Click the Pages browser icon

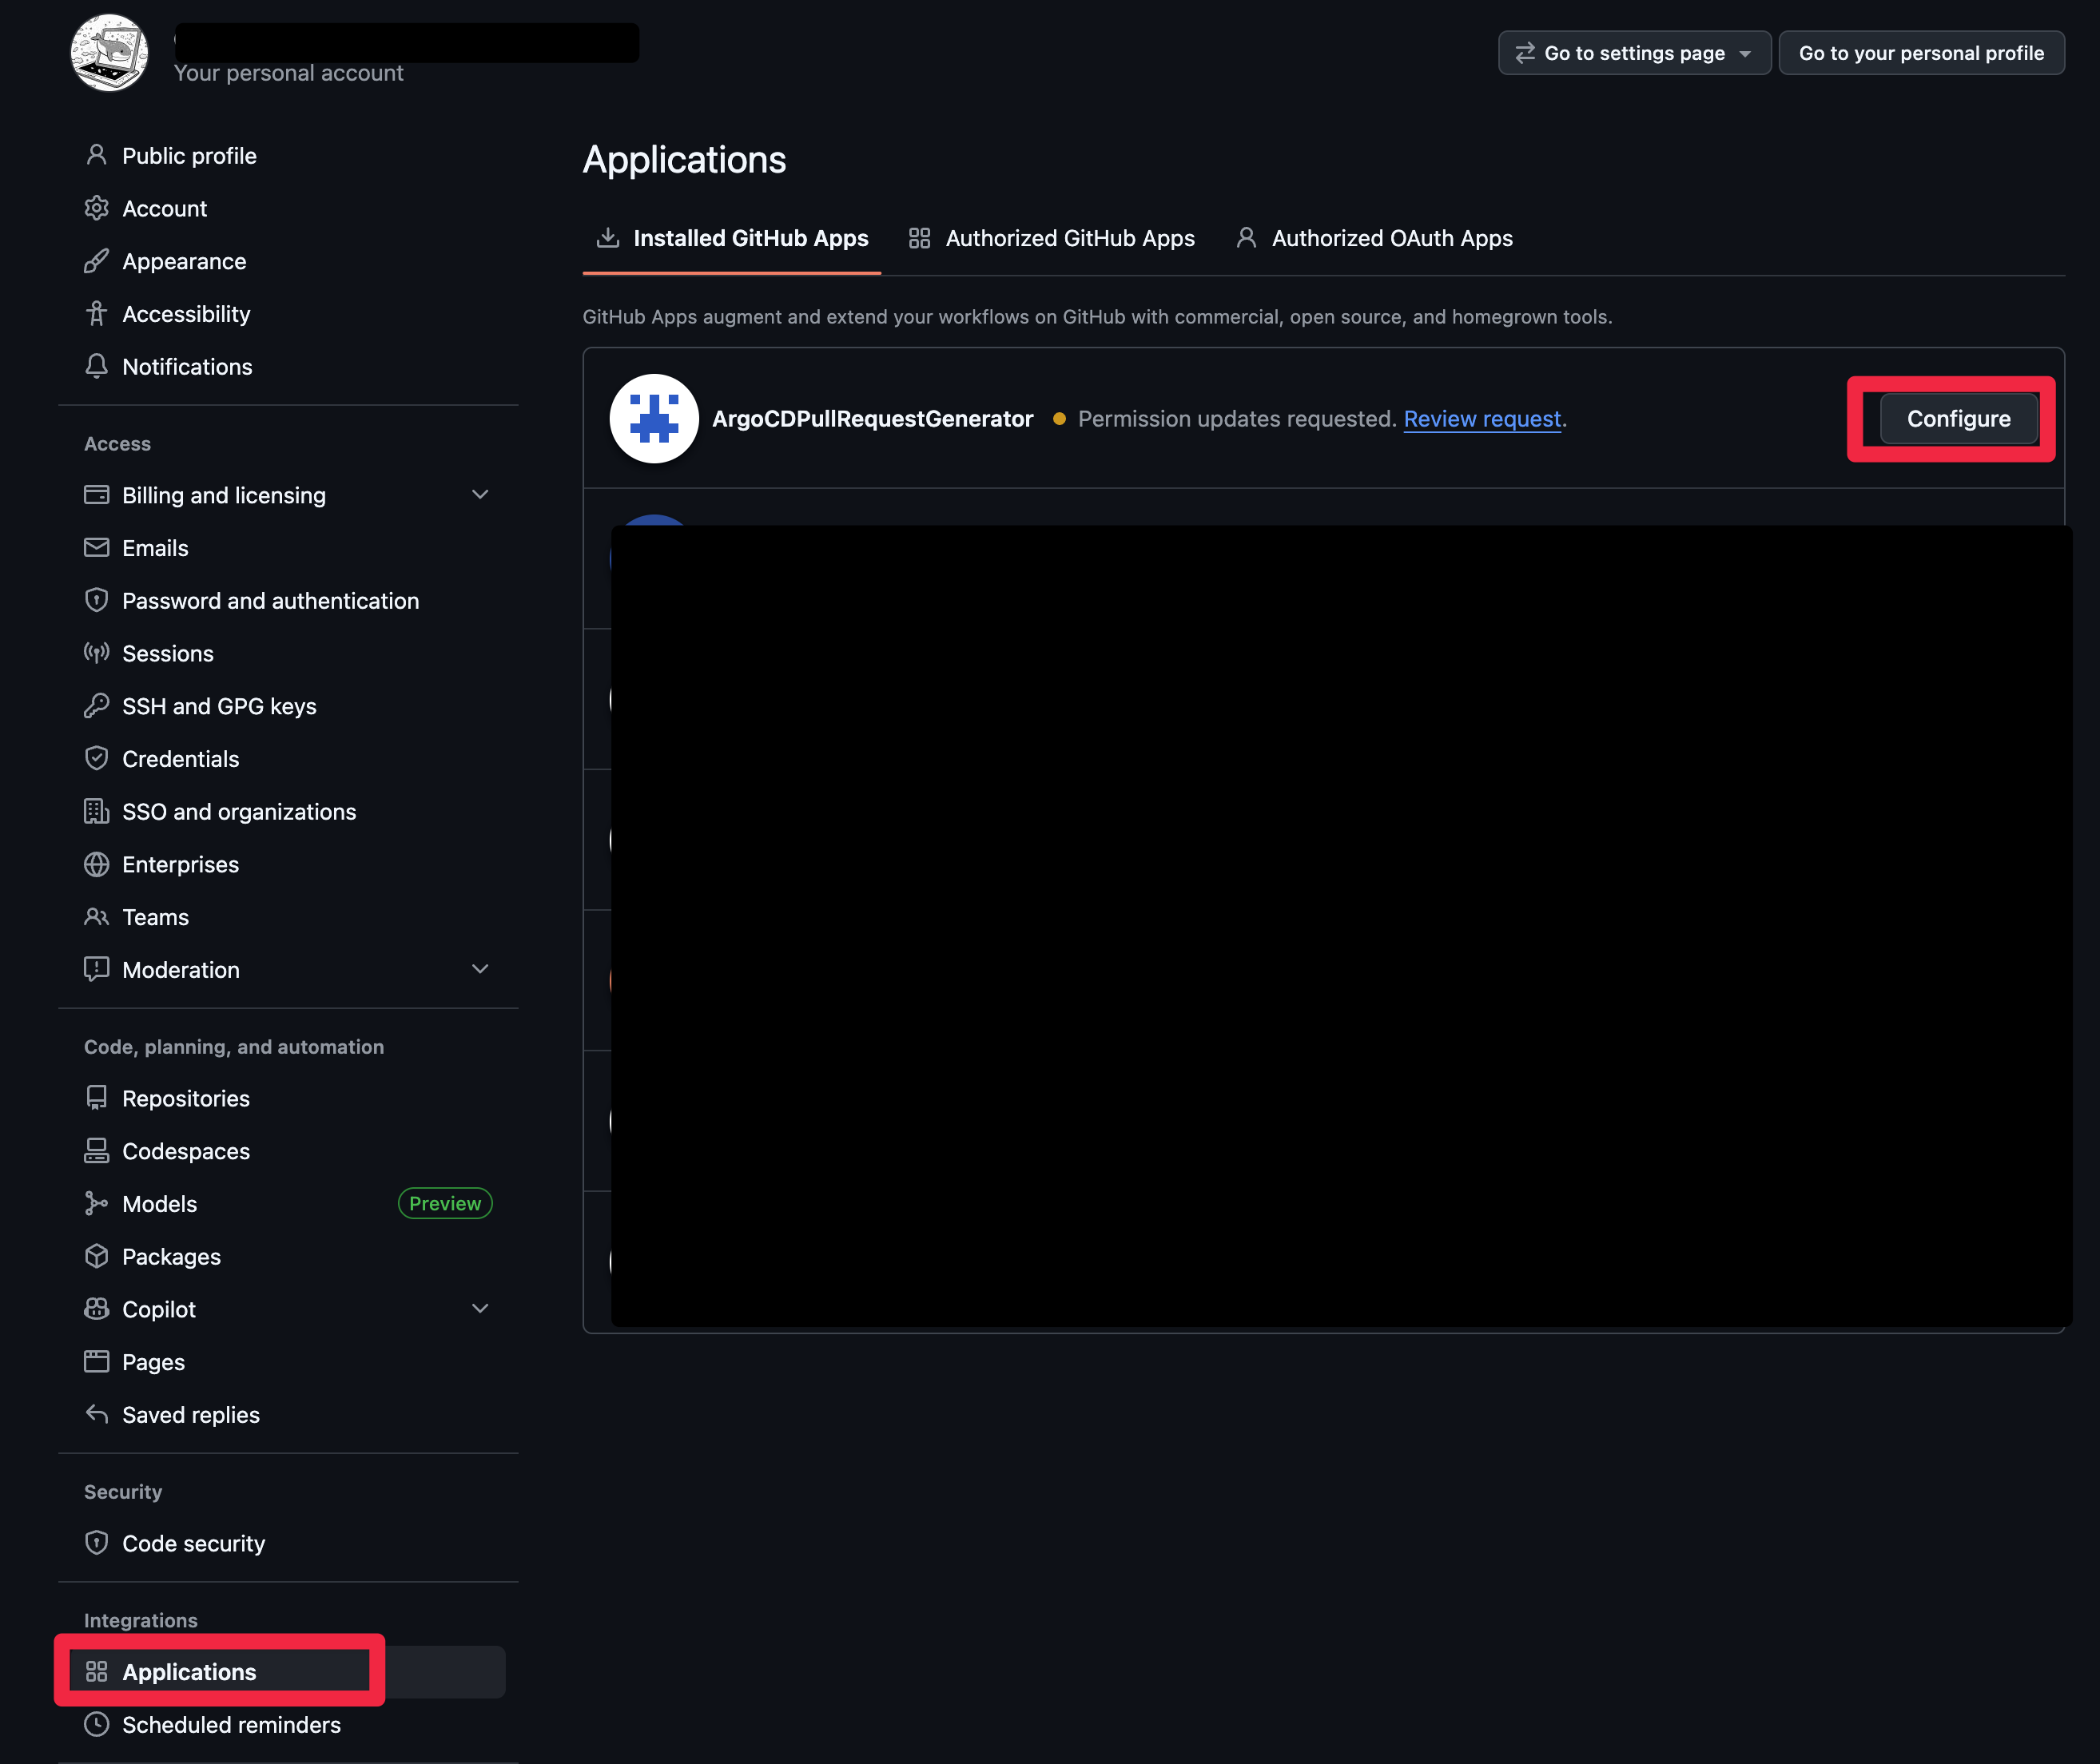(x=96, y=1361)
